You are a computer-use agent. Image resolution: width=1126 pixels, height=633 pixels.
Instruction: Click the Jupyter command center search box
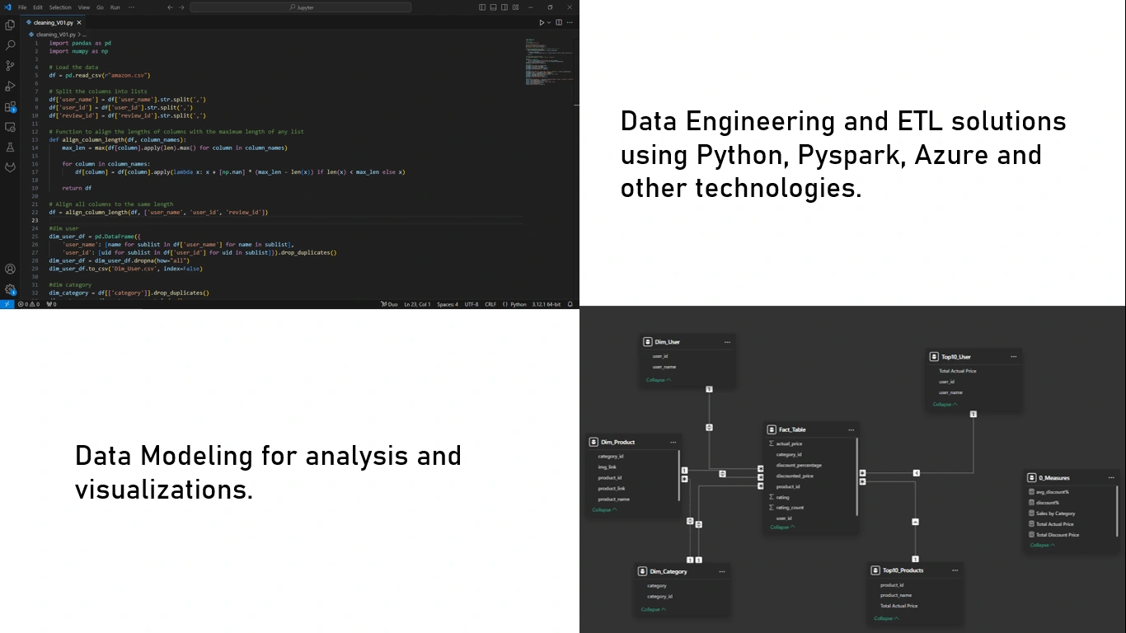[x=301, y=7]
